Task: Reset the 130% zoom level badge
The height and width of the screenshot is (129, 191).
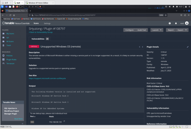Action: 161,15
